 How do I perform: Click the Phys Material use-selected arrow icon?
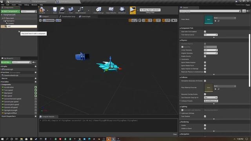(x=215, y=89)
